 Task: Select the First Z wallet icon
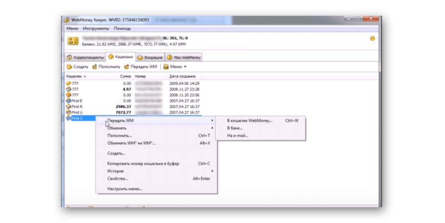[68, 118]
